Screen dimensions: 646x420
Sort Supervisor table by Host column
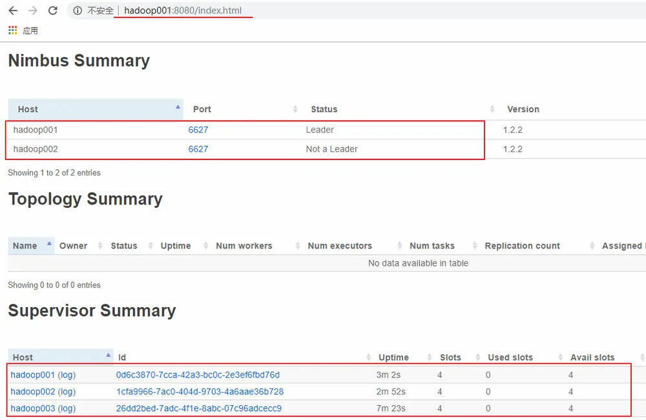pyautogui.click(x=61, y=357)
